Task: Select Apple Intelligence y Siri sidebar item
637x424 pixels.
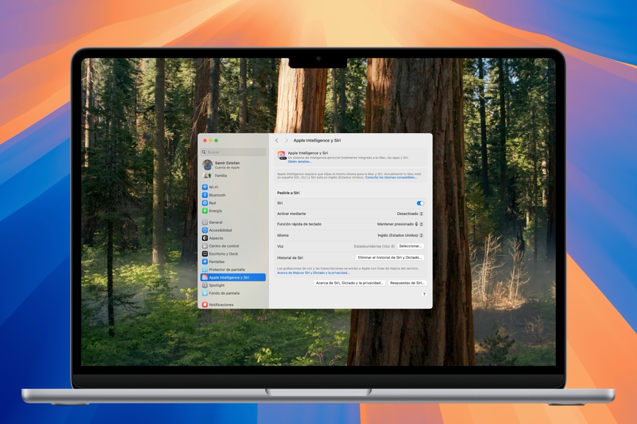Action: tap(233, 277)
